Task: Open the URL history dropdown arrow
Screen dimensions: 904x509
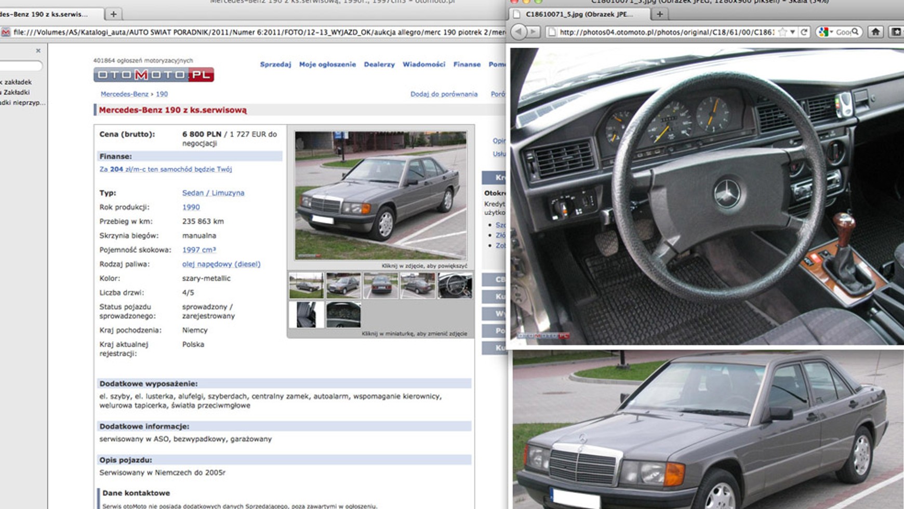Action: [x=792, y=32]
